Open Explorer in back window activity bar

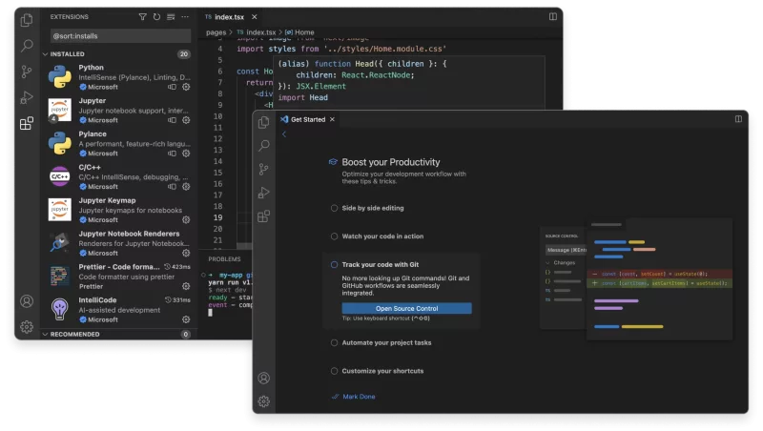pos(27,20)
